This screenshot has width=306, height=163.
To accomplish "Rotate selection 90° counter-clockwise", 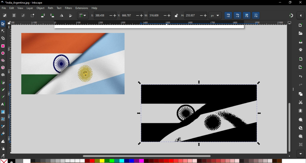I will pos(43,16).
